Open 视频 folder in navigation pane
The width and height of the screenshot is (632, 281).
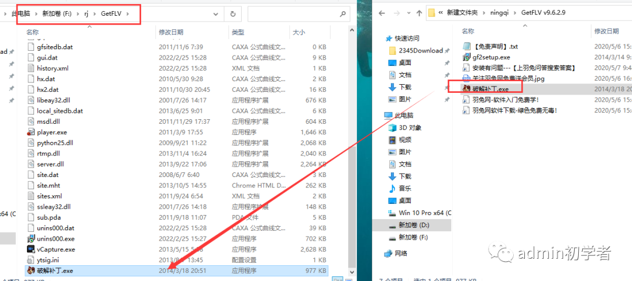pos(405,140)
